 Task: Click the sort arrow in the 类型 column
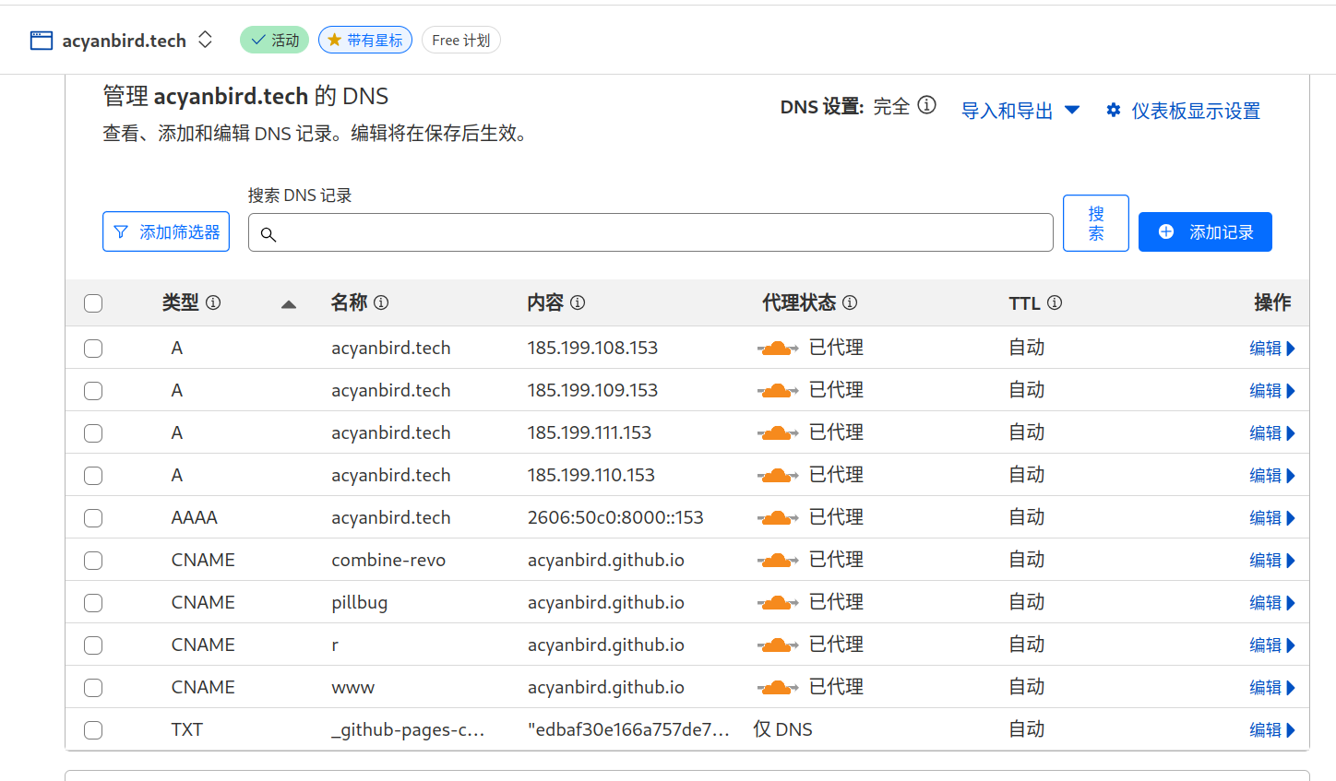point(289,304)
